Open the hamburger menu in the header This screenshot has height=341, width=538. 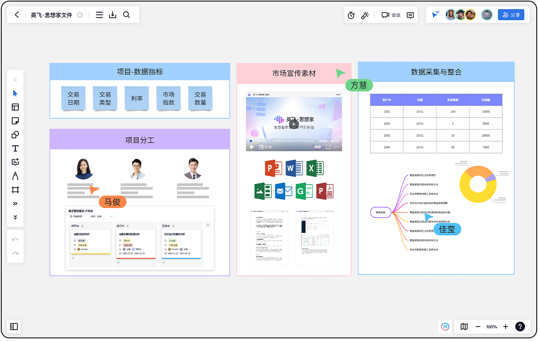(99, 15)
